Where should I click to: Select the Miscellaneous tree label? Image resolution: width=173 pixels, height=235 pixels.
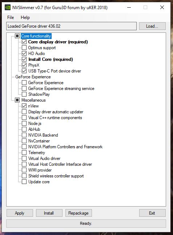[33, 100]
